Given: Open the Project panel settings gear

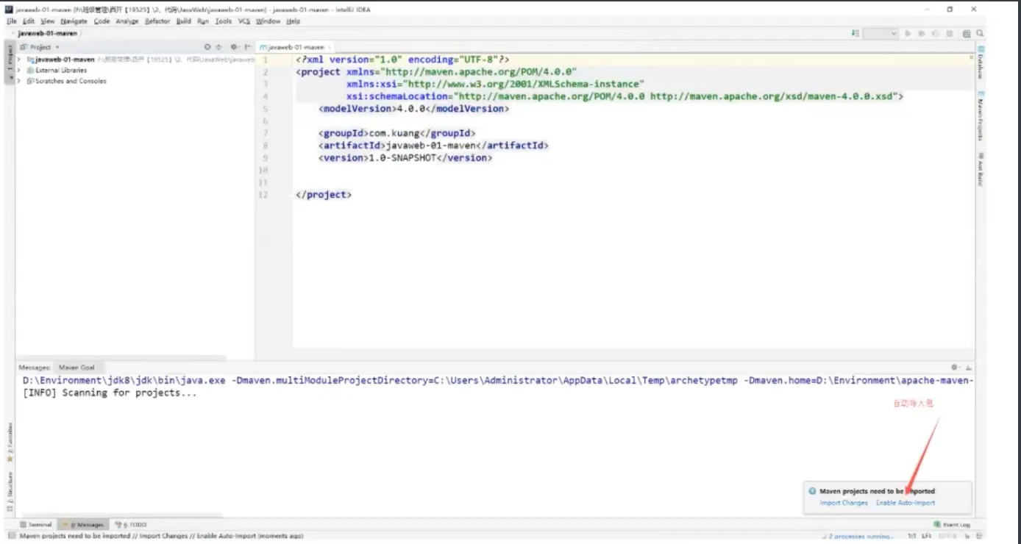Looking at the screenshot, I should coord(235,47).
